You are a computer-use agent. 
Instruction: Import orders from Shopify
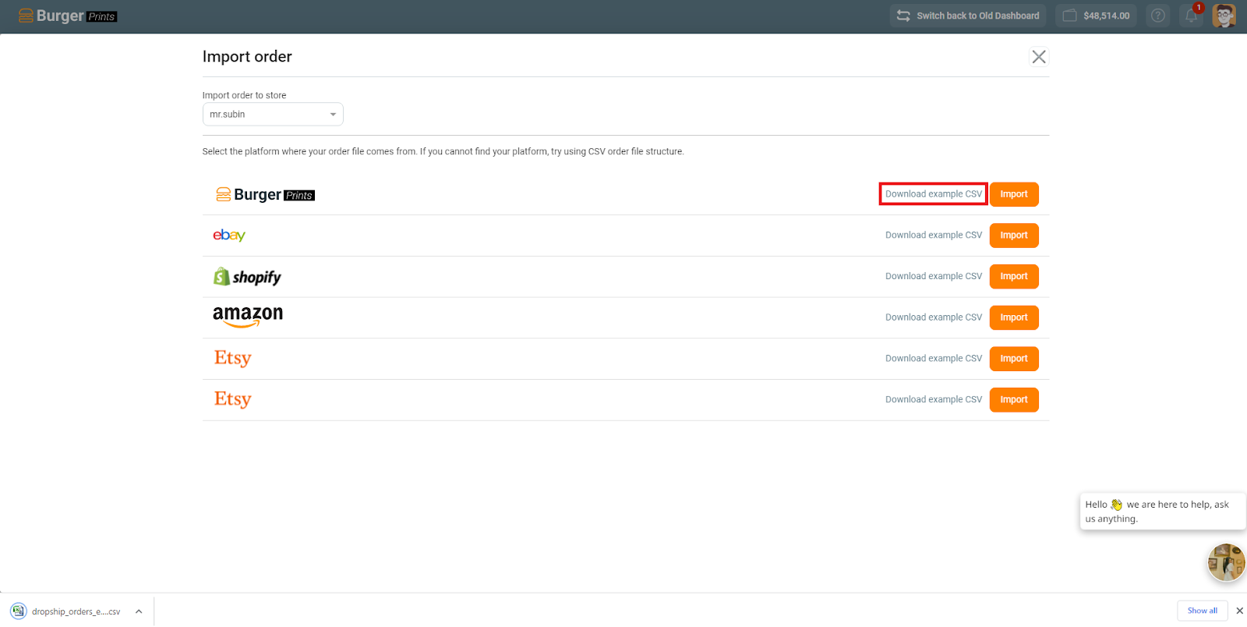click(x=1014, y=277)
